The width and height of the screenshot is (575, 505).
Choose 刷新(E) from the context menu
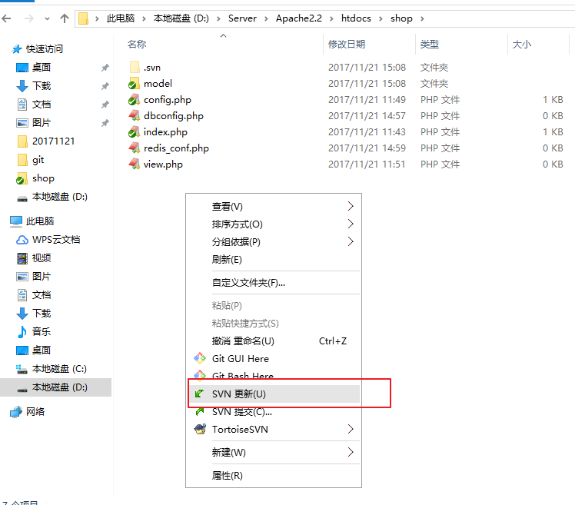[x=227, y=260]
